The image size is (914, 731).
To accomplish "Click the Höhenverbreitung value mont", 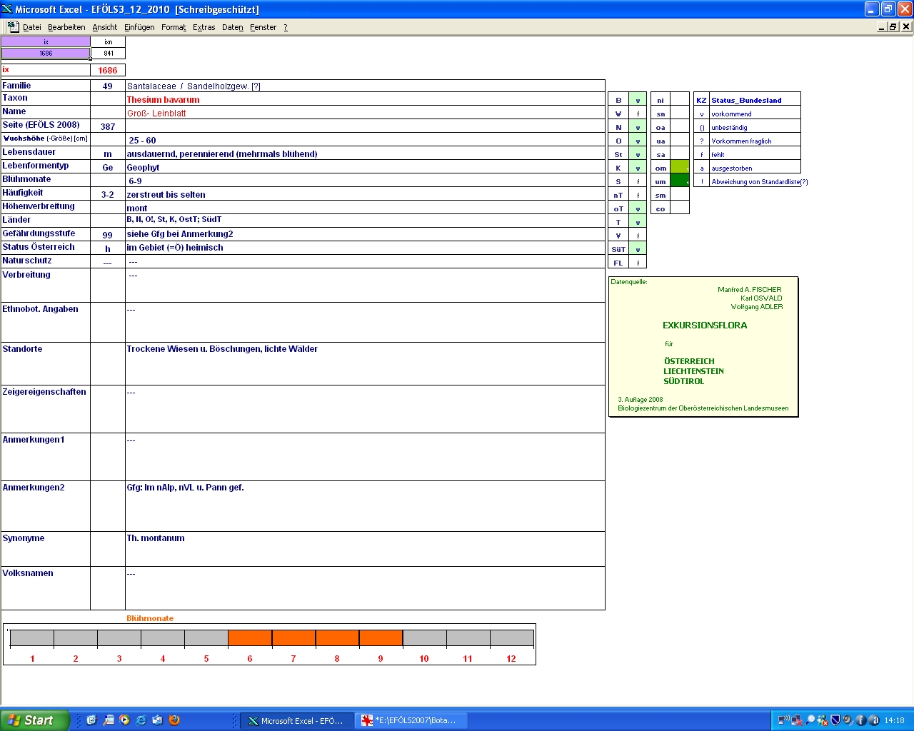I will (137, 208).
